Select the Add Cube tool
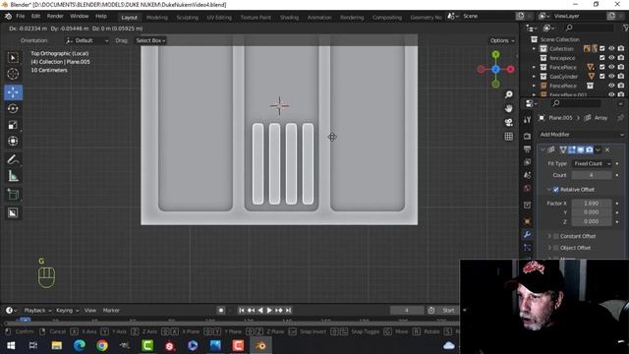 [x=13, y=195]
